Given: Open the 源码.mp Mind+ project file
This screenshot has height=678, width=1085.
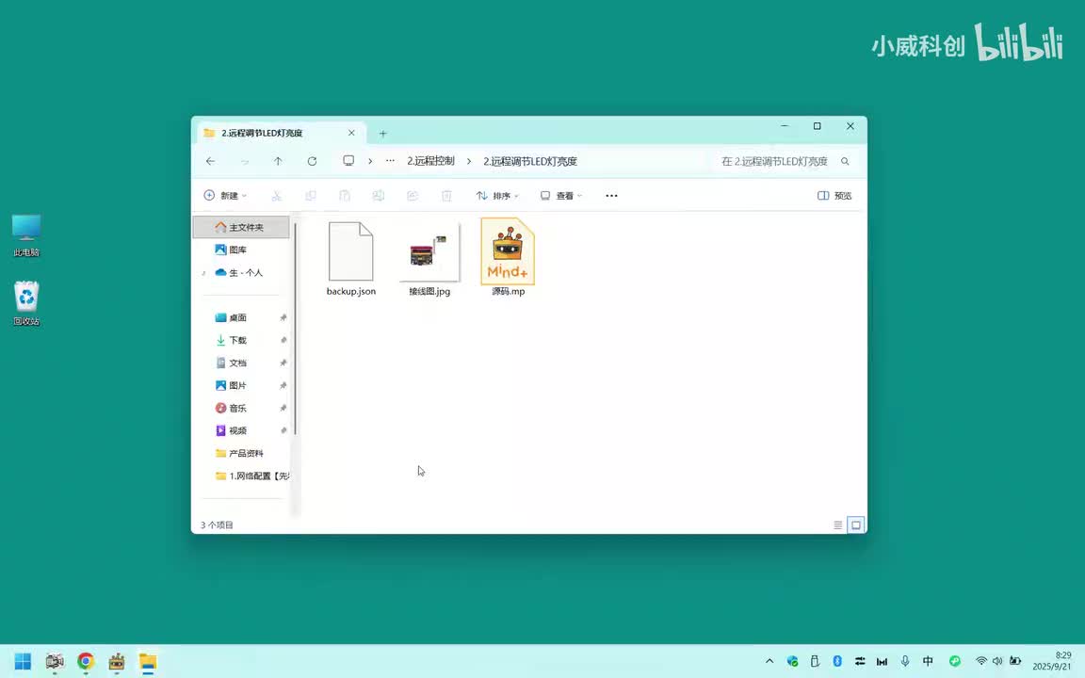Looking at the screenshot, I should pyautogui.click(x=508, y=257).
